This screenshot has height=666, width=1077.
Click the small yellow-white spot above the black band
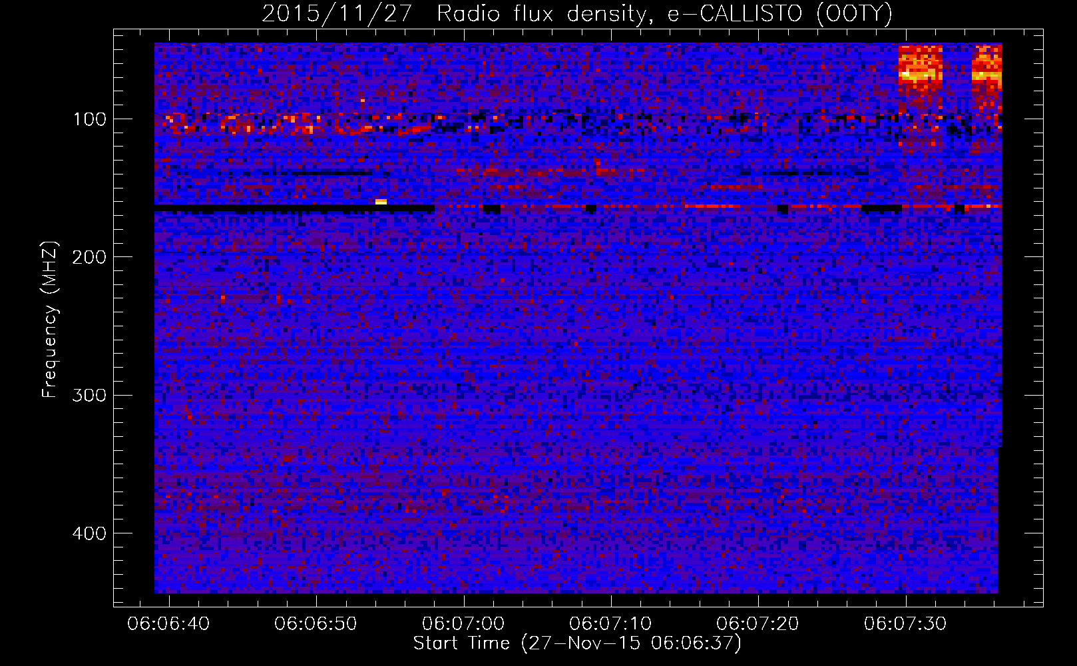pyautogui.click(x=381, y=201)
